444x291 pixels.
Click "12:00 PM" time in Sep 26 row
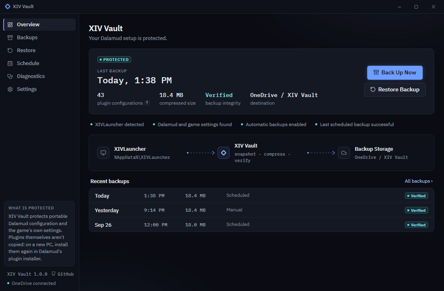(x=155, y=225)
